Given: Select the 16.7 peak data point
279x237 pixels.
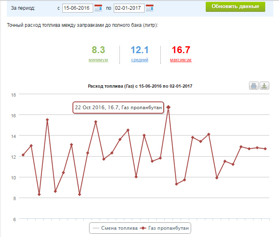Looking at the screenshot, I should (168, 107).
